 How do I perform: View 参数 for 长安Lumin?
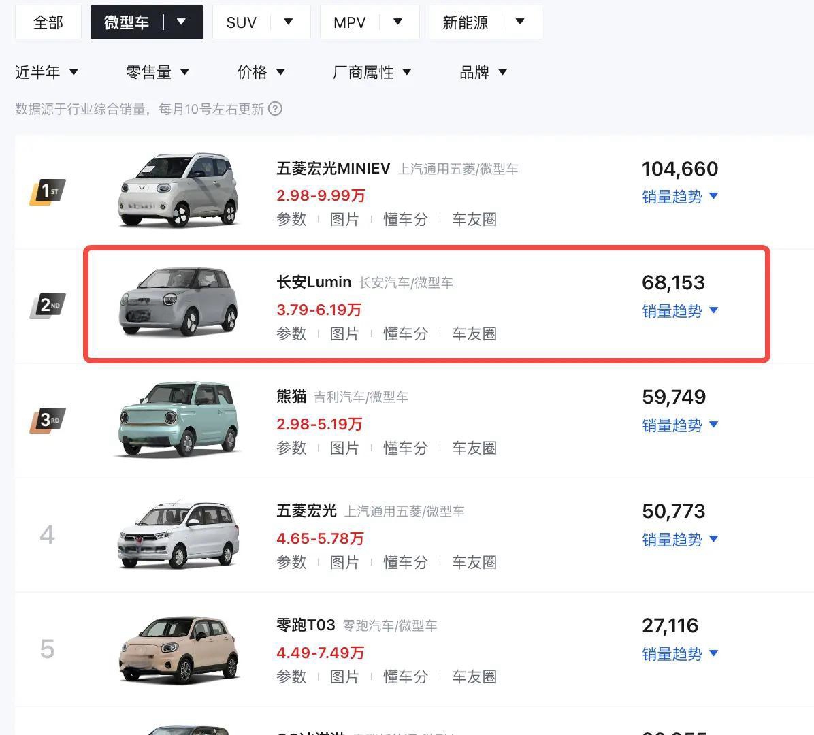click(291, 333)
